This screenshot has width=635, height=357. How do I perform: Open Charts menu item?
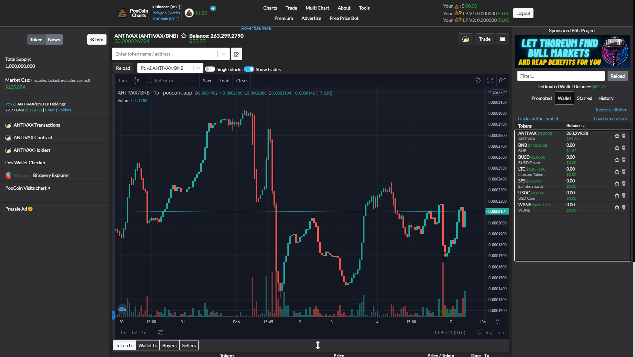pos(270,8)
